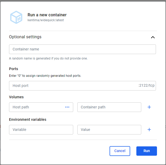Click the kentima/widequick:latest image name
166x165 pixels.
(x=46, y=20)
